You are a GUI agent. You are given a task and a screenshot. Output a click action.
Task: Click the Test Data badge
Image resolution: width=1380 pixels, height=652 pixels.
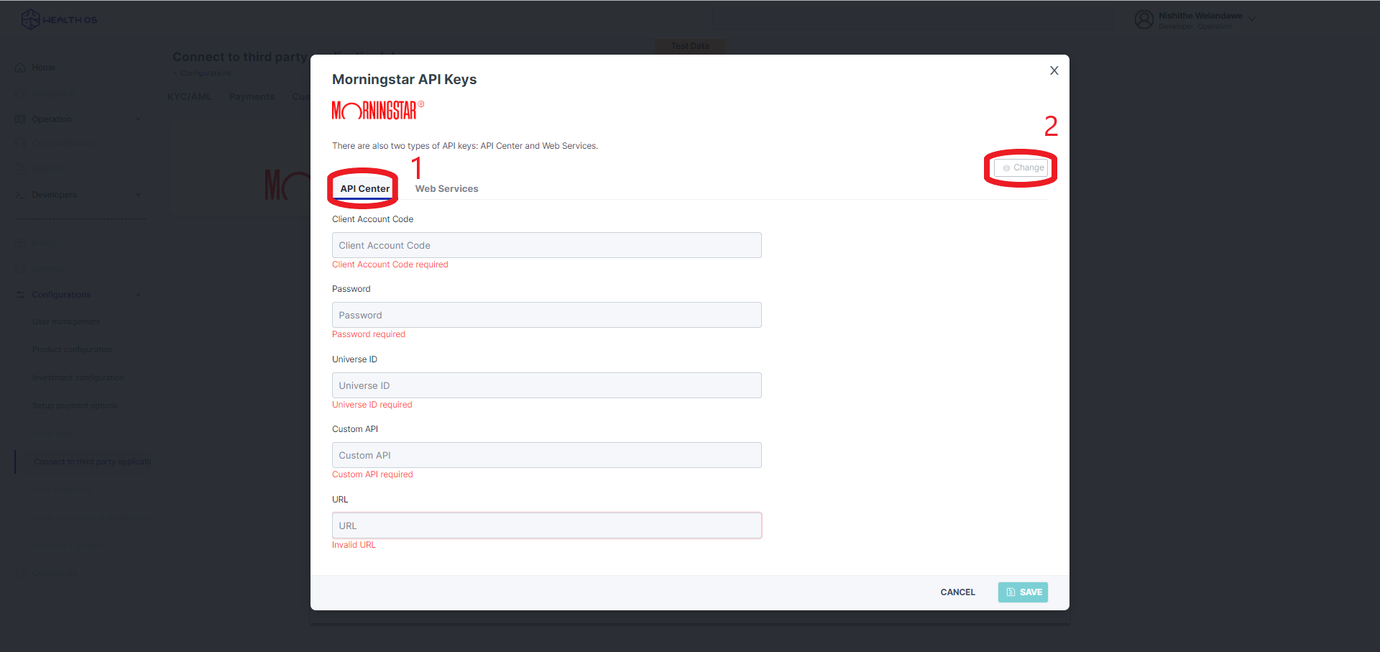(690, 46)
